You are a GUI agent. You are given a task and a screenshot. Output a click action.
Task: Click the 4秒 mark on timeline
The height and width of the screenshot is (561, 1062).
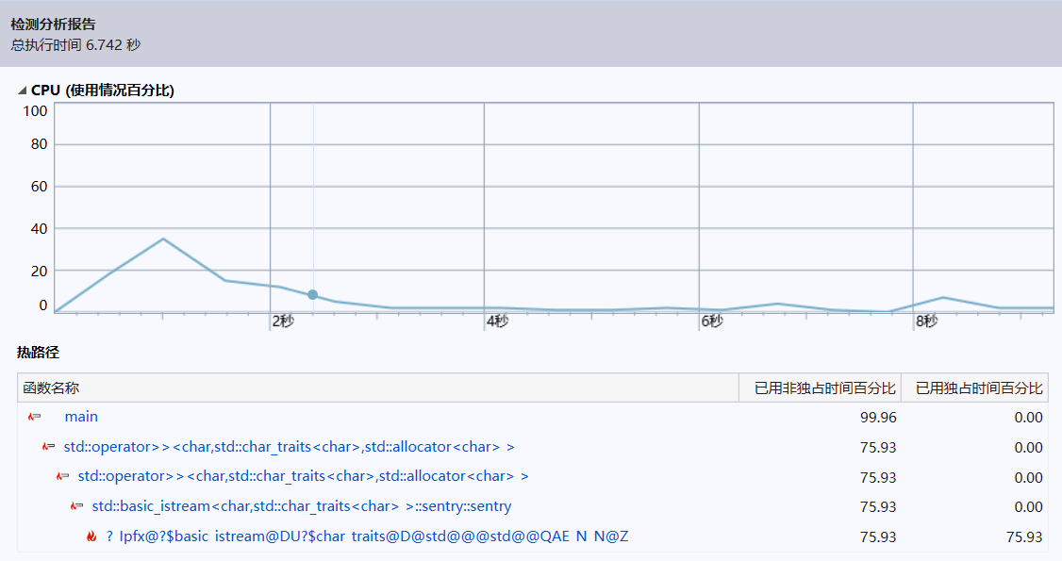(497, 322)
